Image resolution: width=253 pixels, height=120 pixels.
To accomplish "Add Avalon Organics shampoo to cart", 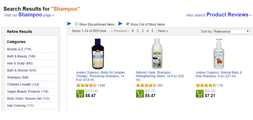I will [80, 94].
